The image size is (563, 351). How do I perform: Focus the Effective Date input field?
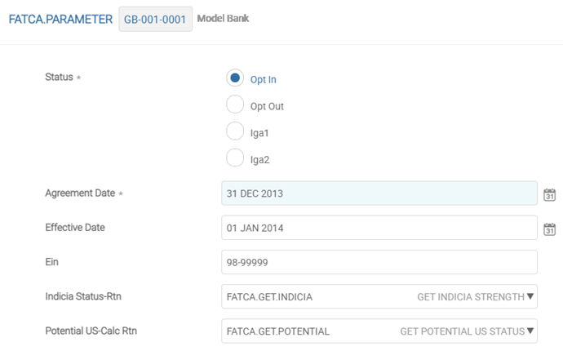tap(379, 228)
